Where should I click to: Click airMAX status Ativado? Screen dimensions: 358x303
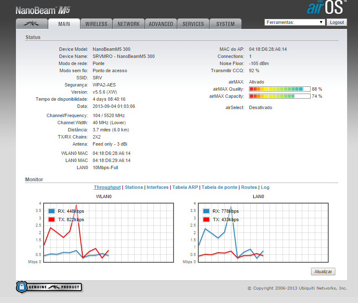coord(257,82)
